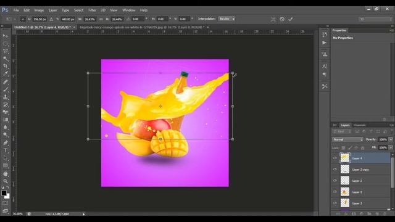The width and height of the screenshot is (395, 222).
Task: Expand the status bar Doc info arrow
Action: 84,214
